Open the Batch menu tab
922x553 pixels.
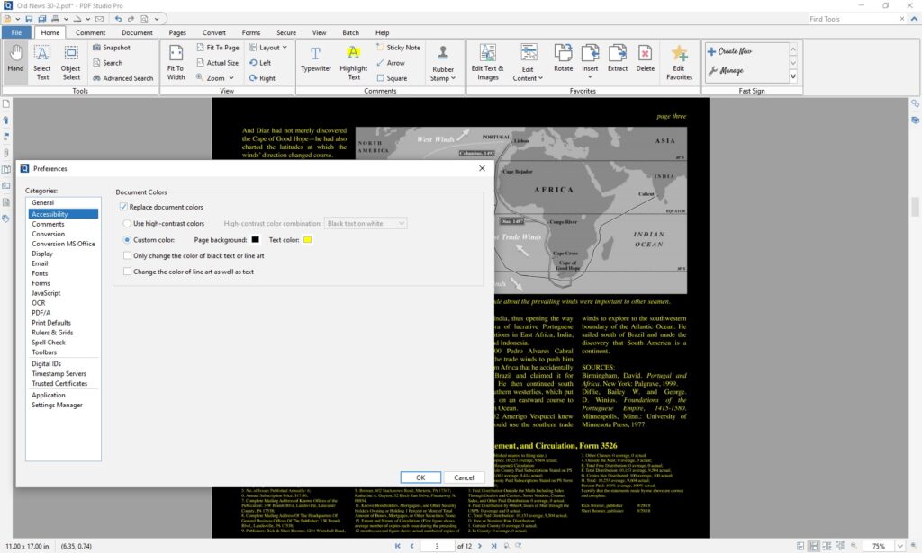[x=349, y=31]
